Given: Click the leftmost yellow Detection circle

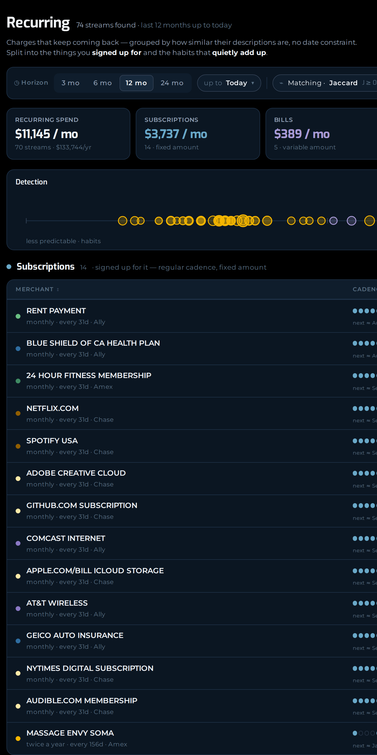Looking at the screenshot, I should 122,221.
